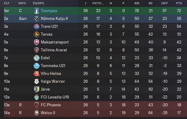The height and width of the screenshot is (119, 187).
Task: Click the Nõmme Kalju II club crest
Action: point(36,19)
